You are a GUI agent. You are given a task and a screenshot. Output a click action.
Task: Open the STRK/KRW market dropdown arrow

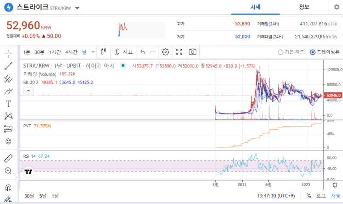(77, 8)
